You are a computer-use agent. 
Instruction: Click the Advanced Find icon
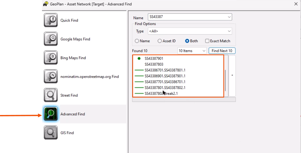(51, 114)
